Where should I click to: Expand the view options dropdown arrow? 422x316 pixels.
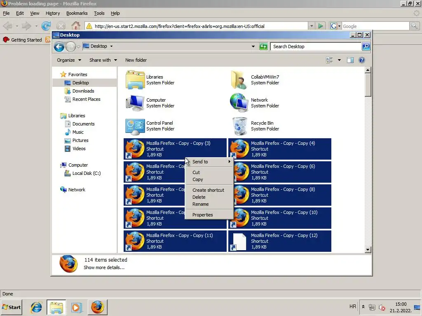[x=339, y=60]
